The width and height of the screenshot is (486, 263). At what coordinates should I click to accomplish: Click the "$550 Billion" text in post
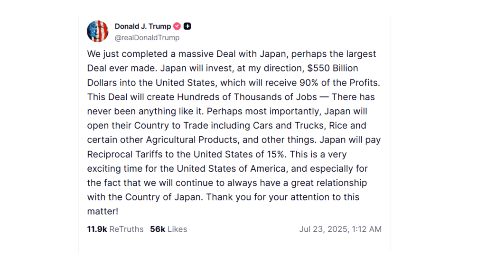[333, 69]
